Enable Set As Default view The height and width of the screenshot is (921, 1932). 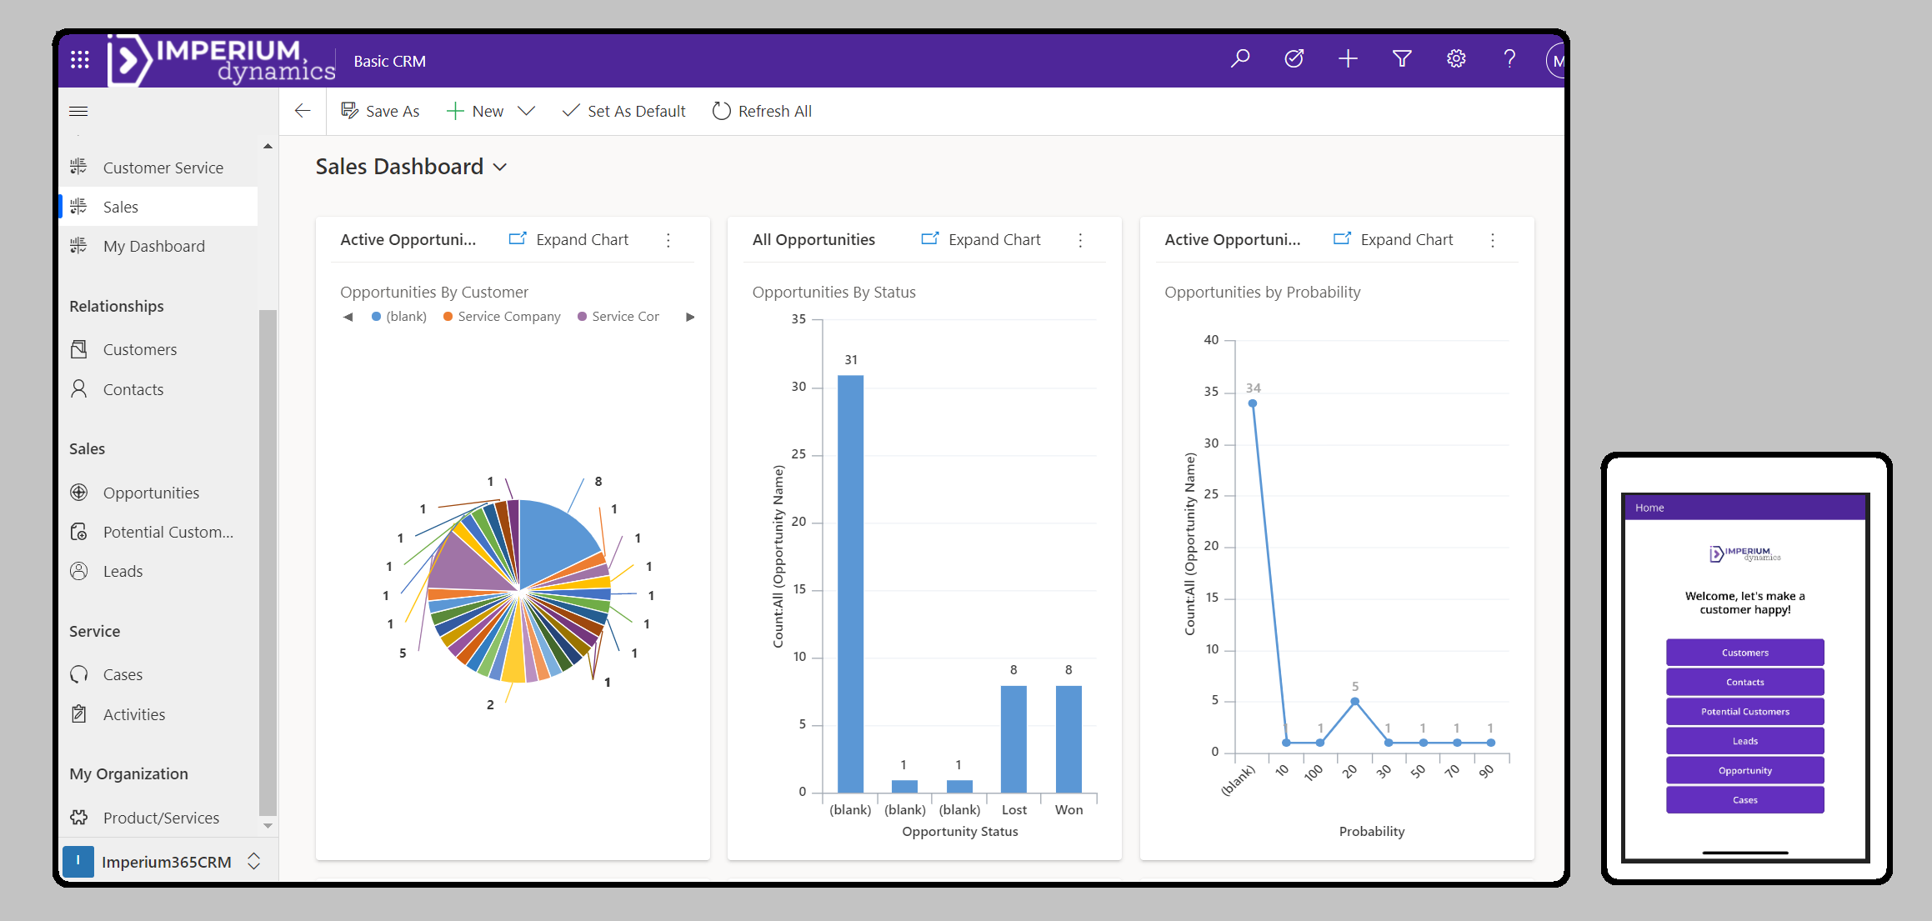pyautogui.click(x=623, y=110)
